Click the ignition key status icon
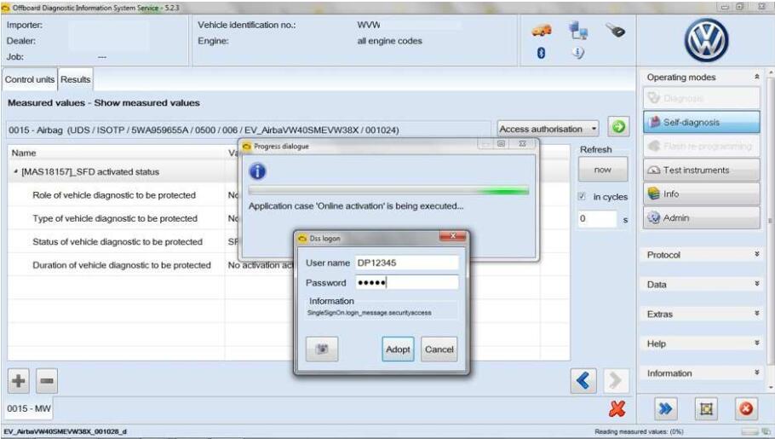 tap(616, 31)
